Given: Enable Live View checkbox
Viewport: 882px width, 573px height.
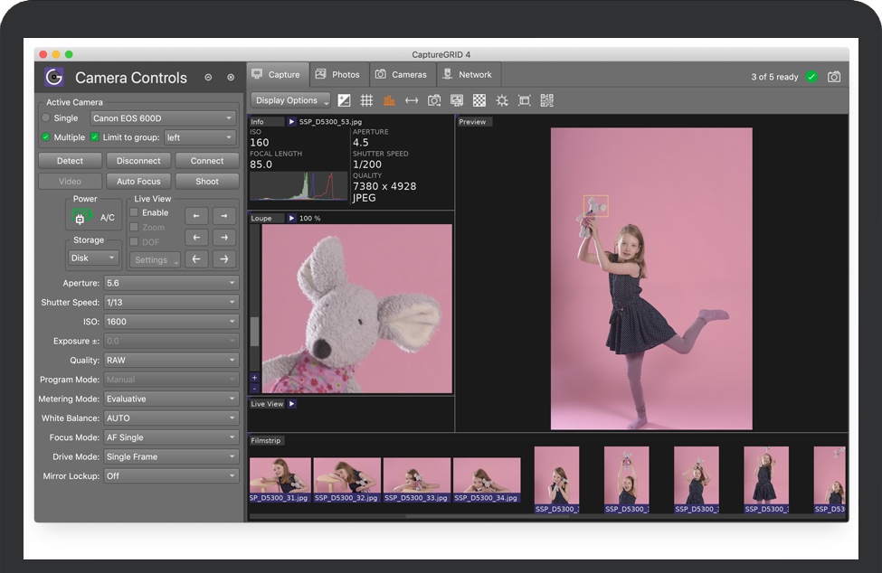Looking at the screenshot, I should pyautogui.click(x=134, y=212).
